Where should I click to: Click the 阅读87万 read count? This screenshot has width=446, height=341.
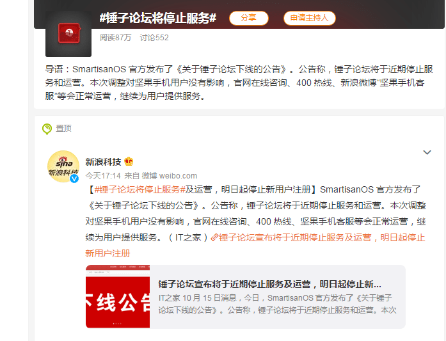point(115,38)
